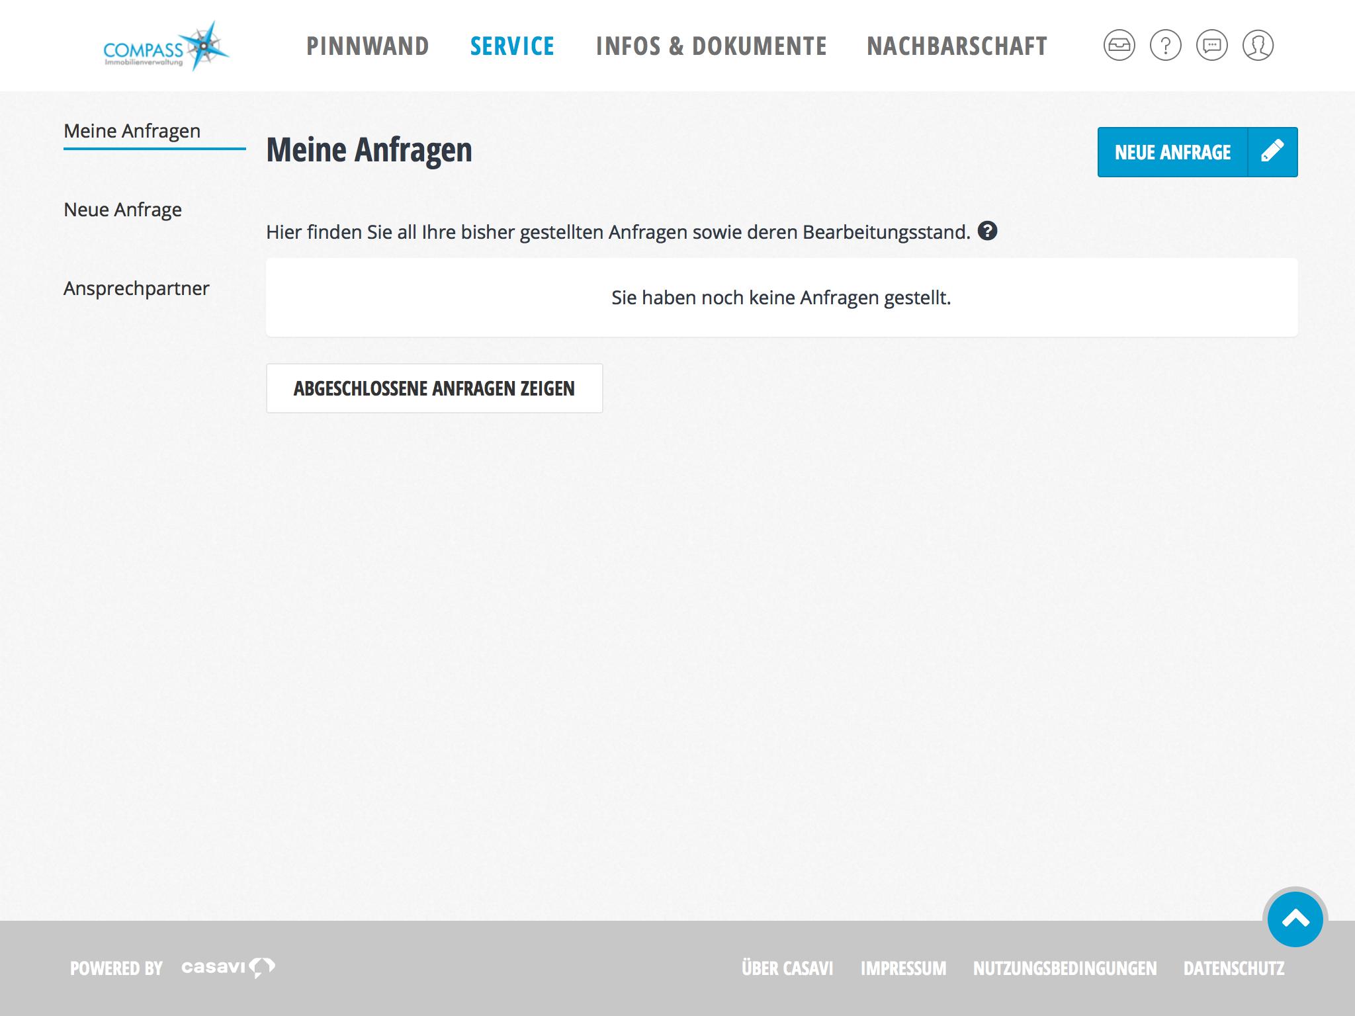Click the Meine Anfragen page heading

(369, 149)
